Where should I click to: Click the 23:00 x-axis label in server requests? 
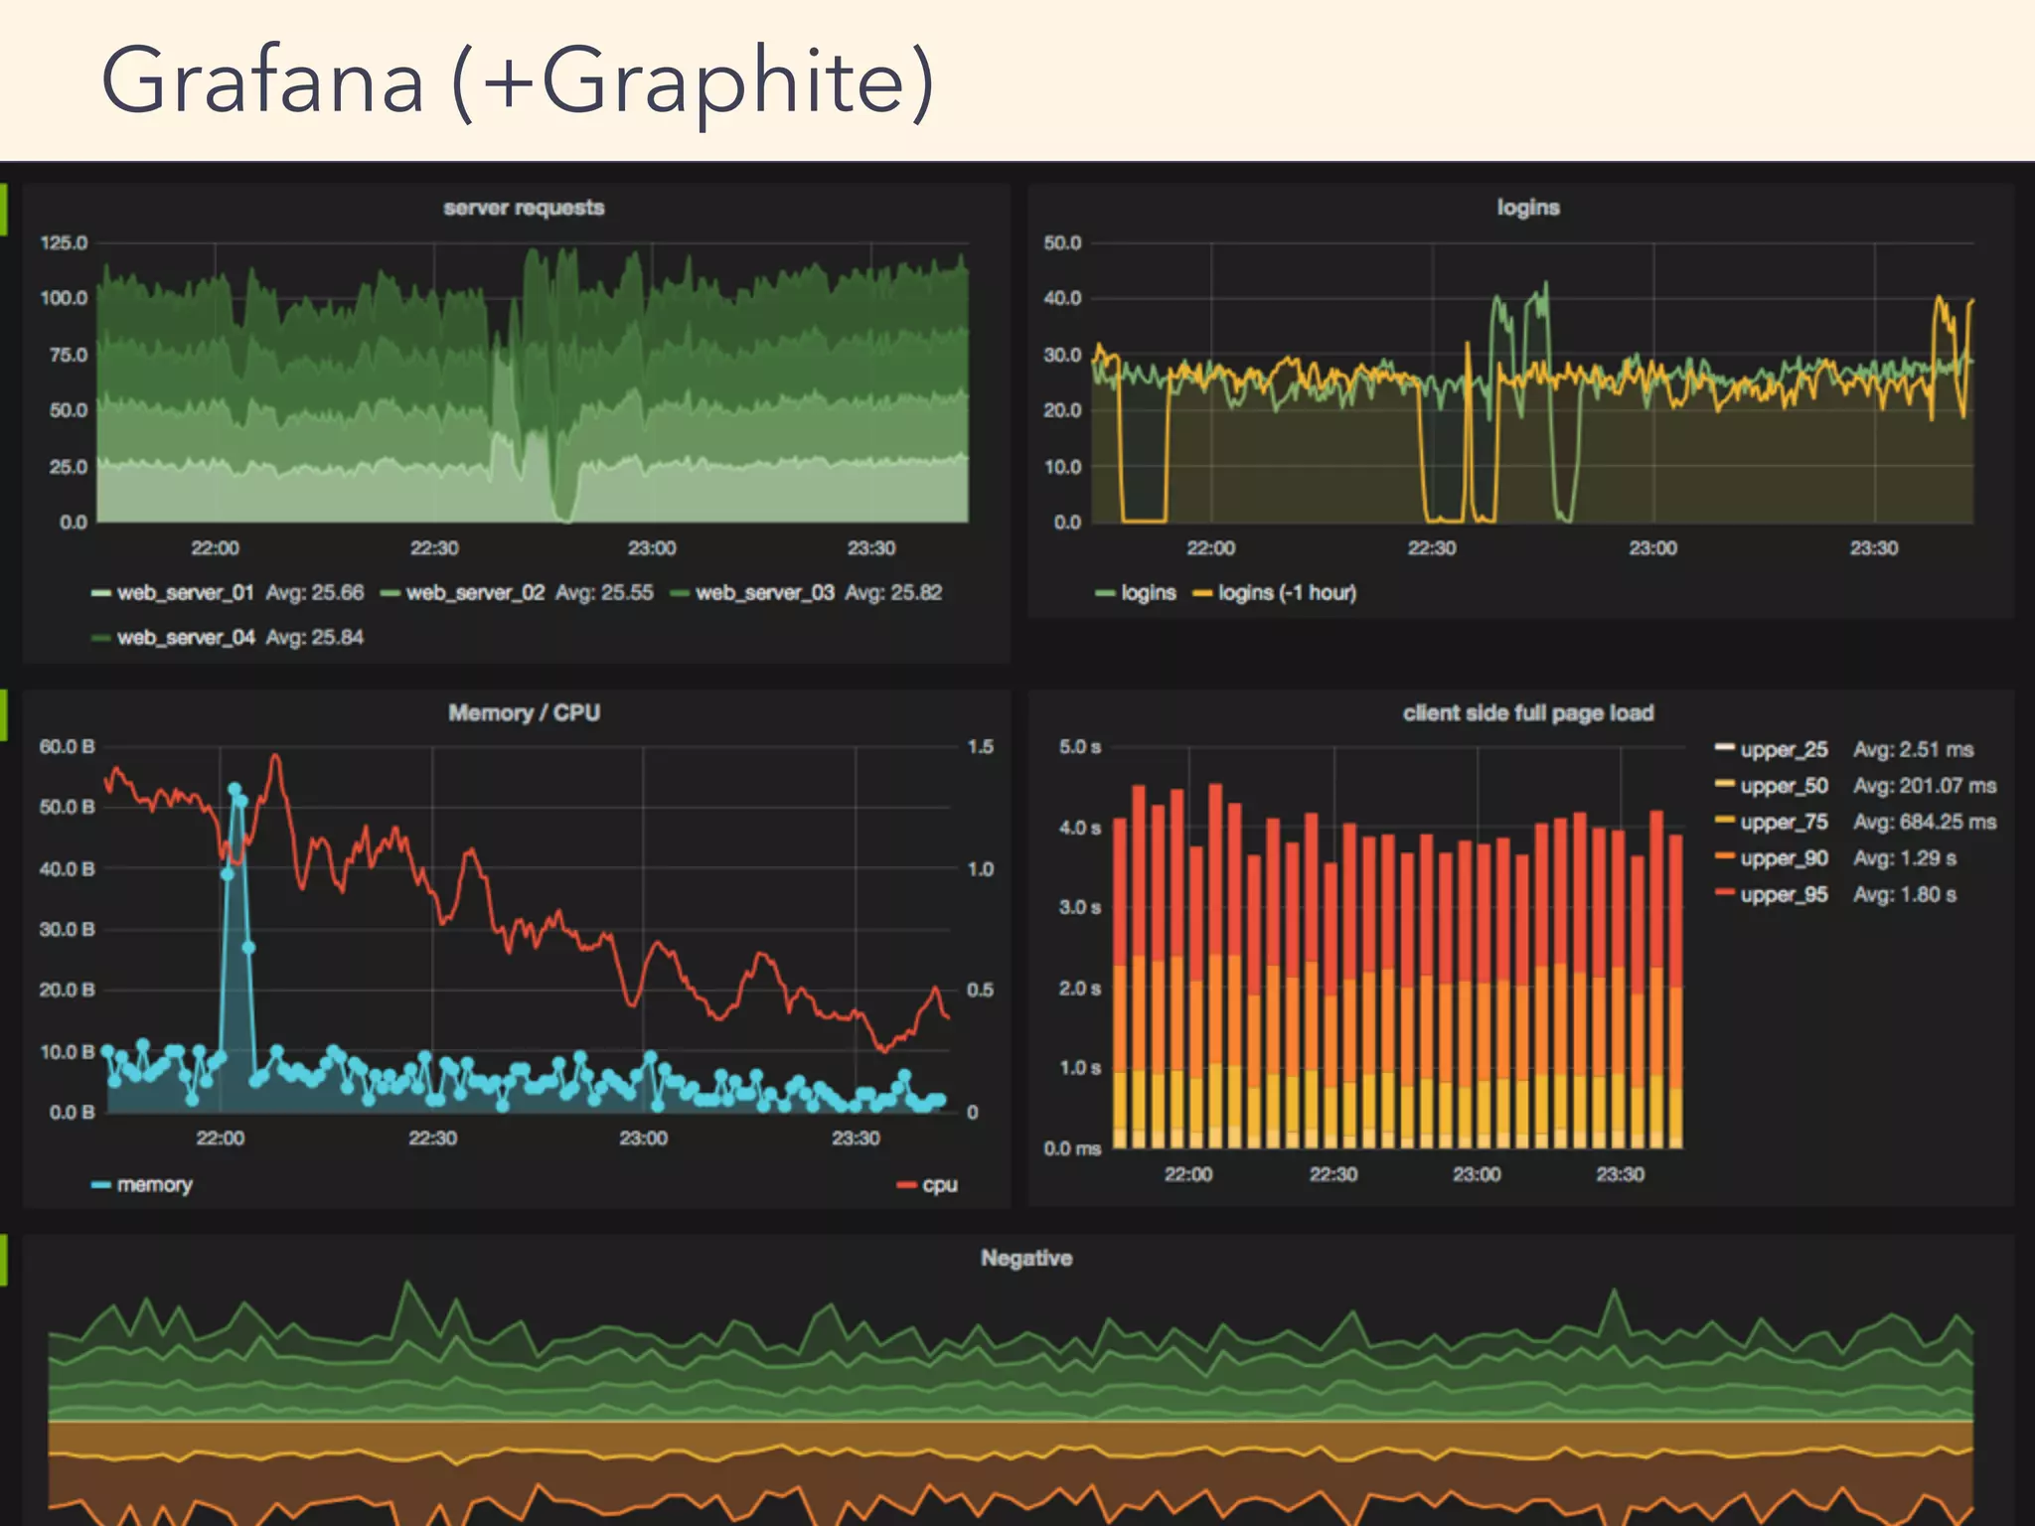click(x=652, y=548)
